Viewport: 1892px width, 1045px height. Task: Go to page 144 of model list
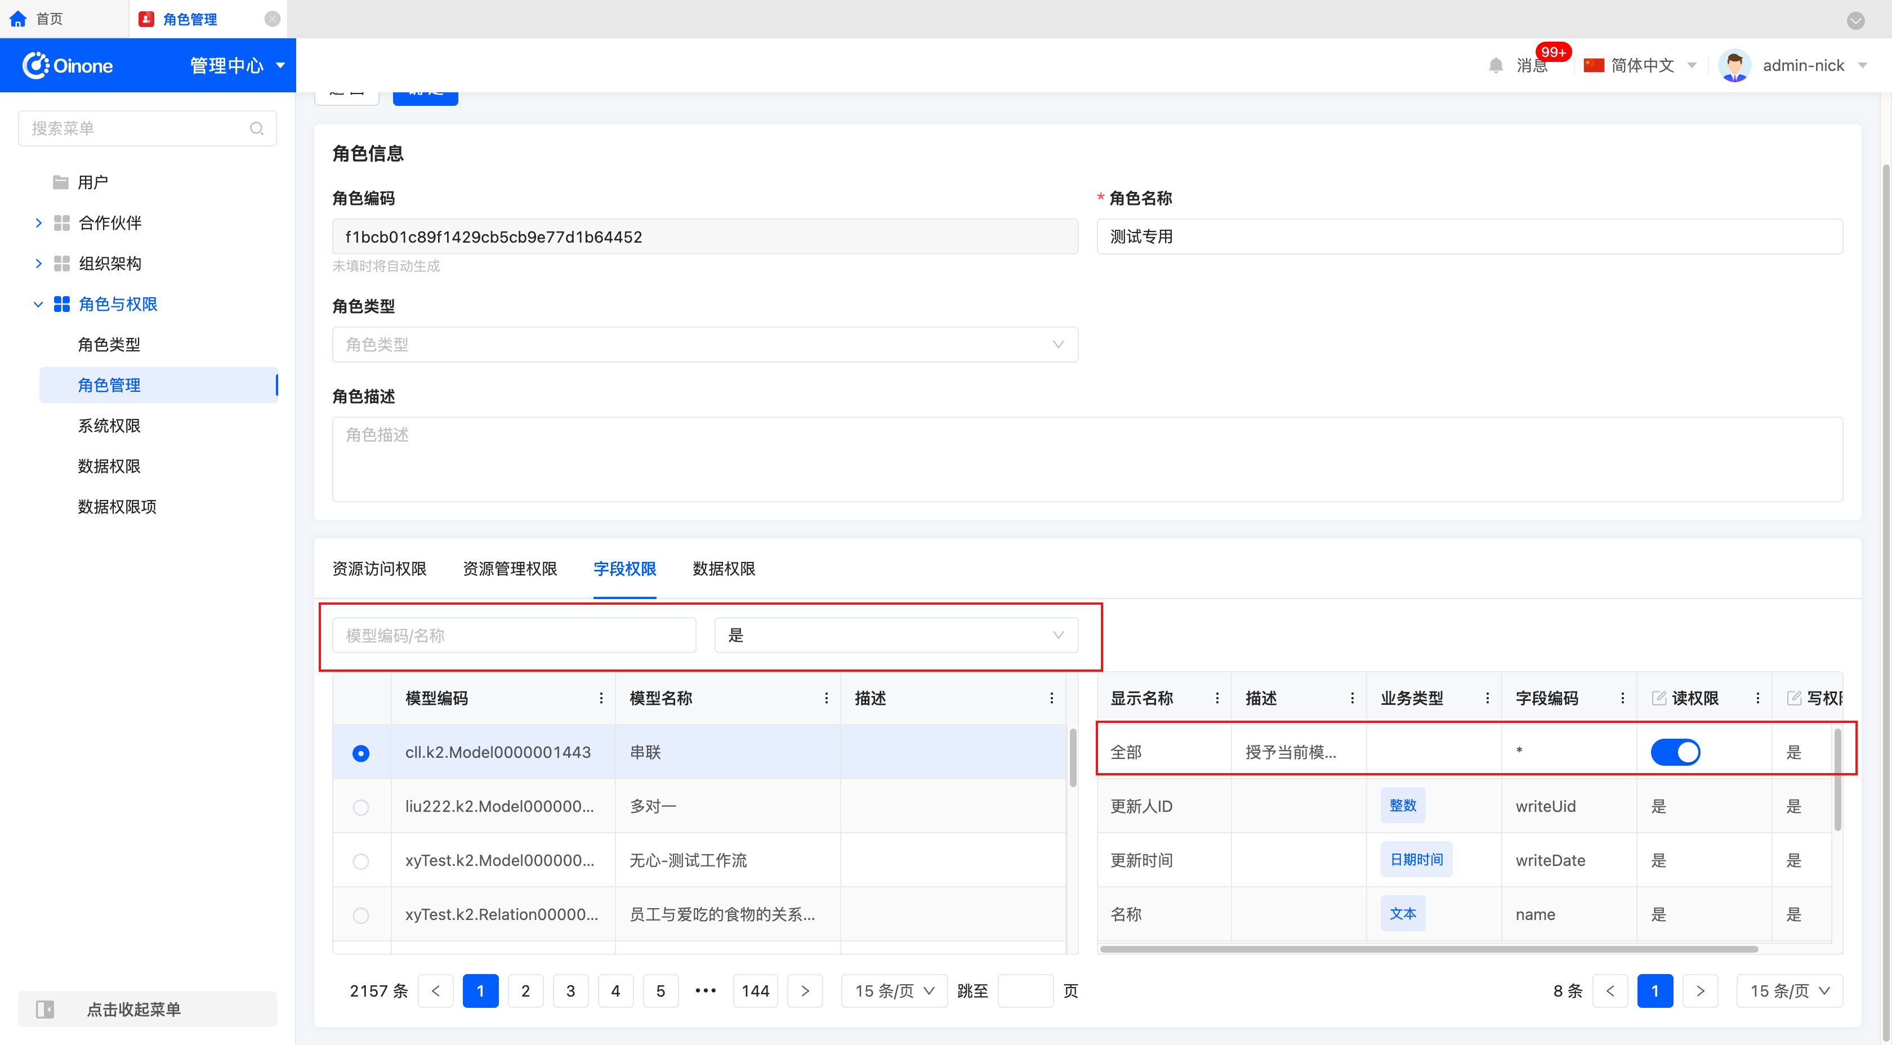tap(755, 990)
